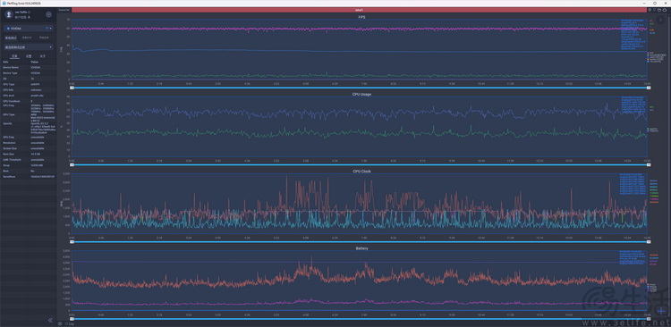Click the CPU Usage chart title

(x=361, y=94)
